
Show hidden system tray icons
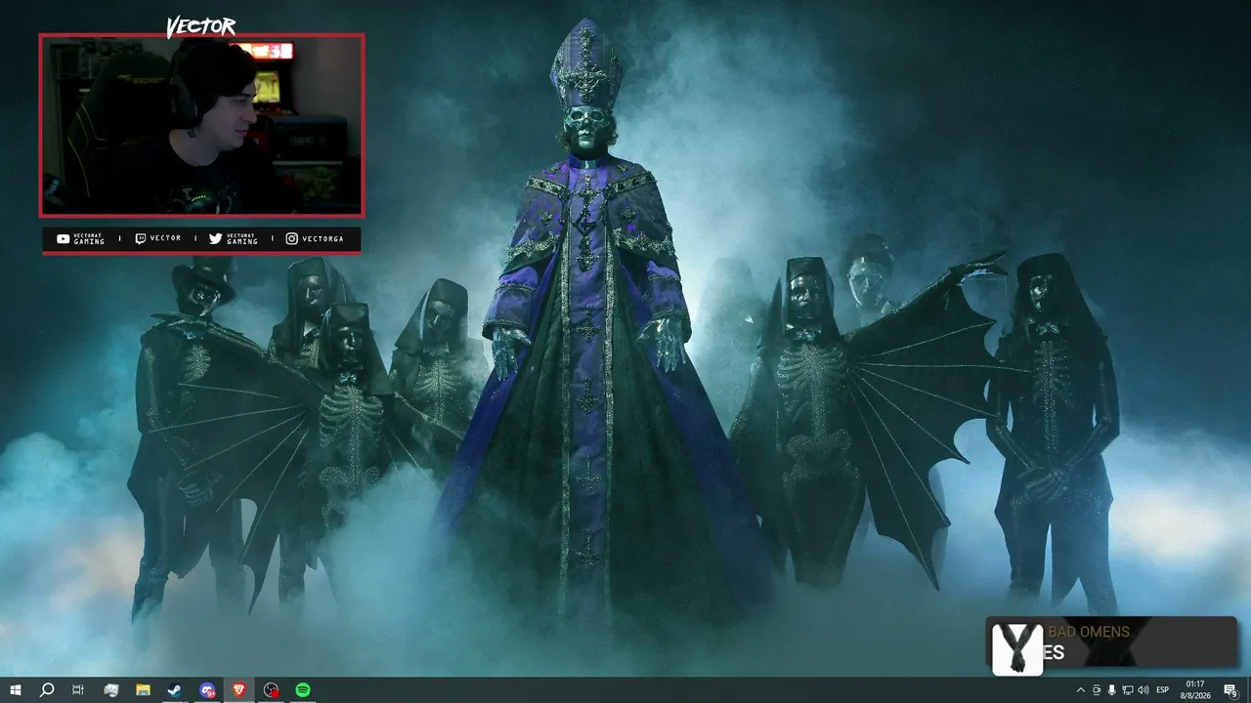pos(1080,690)
